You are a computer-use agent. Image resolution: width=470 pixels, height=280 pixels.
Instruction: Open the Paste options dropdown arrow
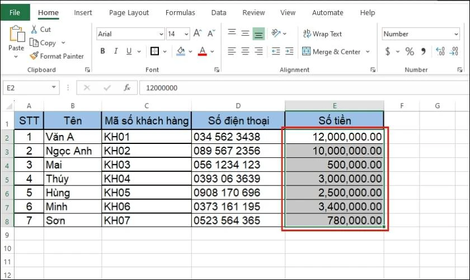coord(16,57)
